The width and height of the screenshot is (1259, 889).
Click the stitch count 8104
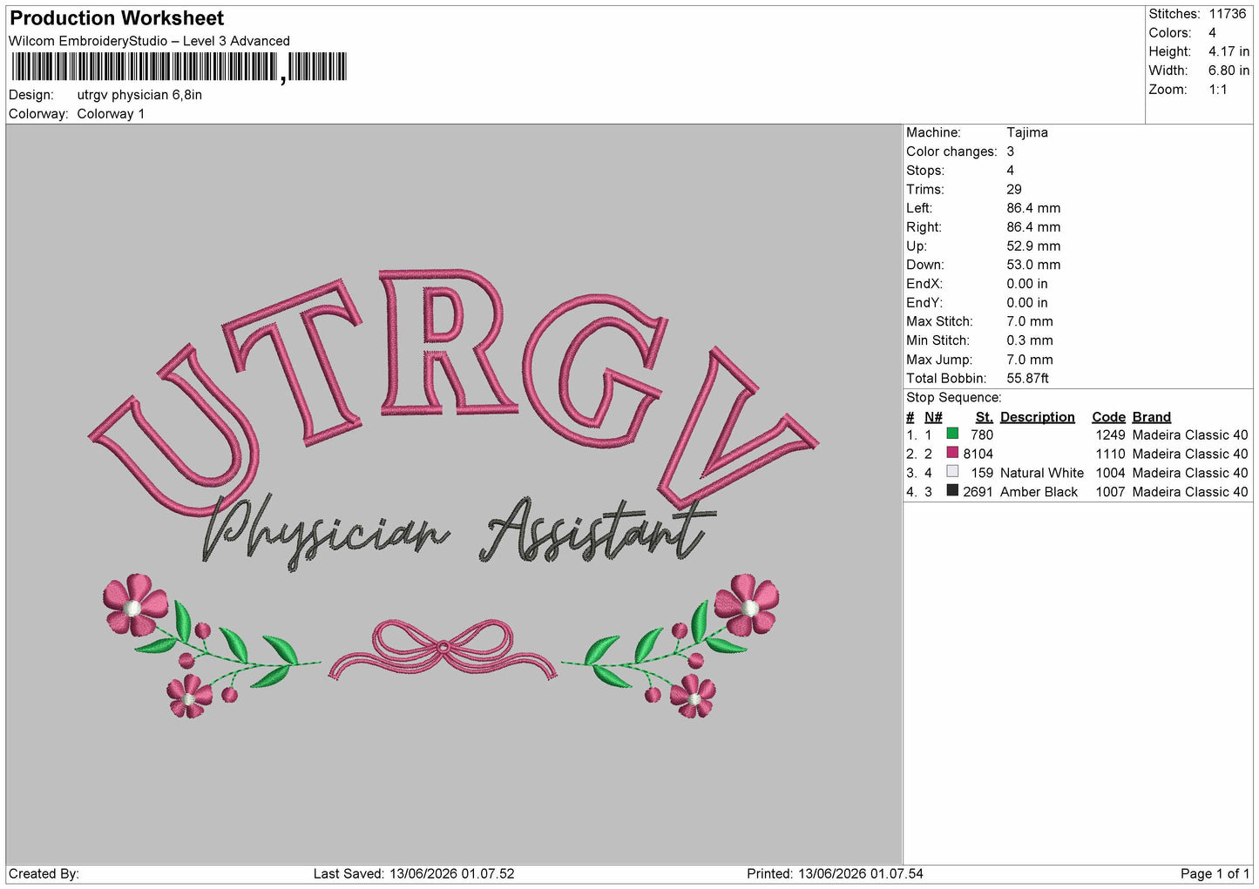pyautogui.click(x=978, y=454)
